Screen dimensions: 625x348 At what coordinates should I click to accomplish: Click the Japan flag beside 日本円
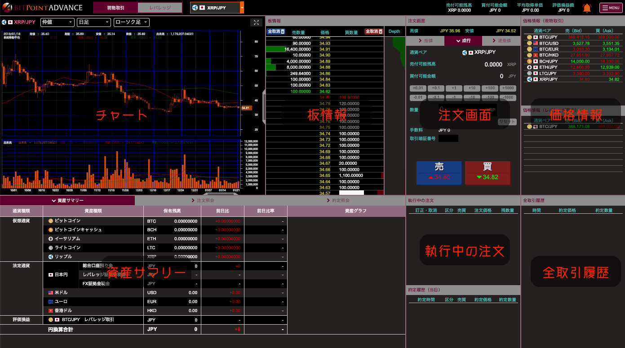(x=51, y=275)
